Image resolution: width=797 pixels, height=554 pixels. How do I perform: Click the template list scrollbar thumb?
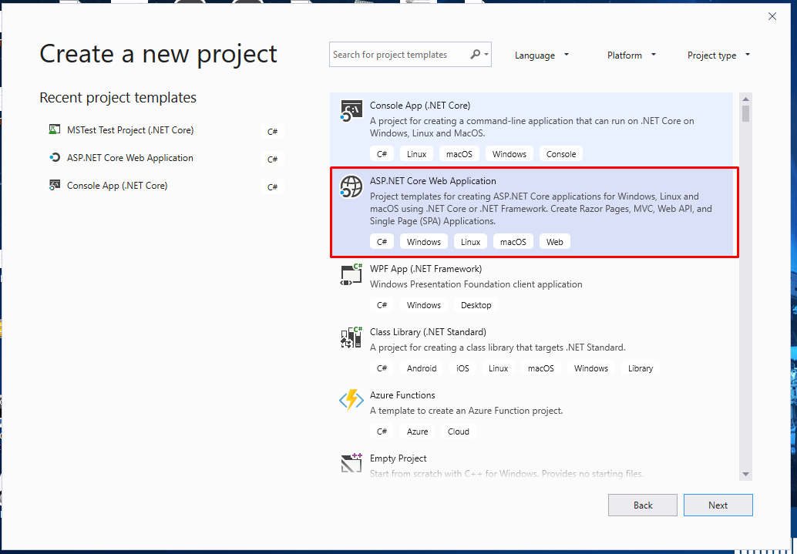[x=745, y=113]
